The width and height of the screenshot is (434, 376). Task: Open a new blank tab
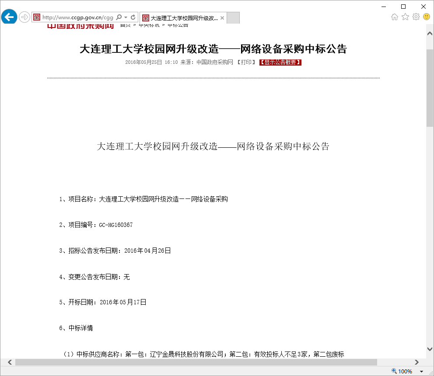coord(234,18)
